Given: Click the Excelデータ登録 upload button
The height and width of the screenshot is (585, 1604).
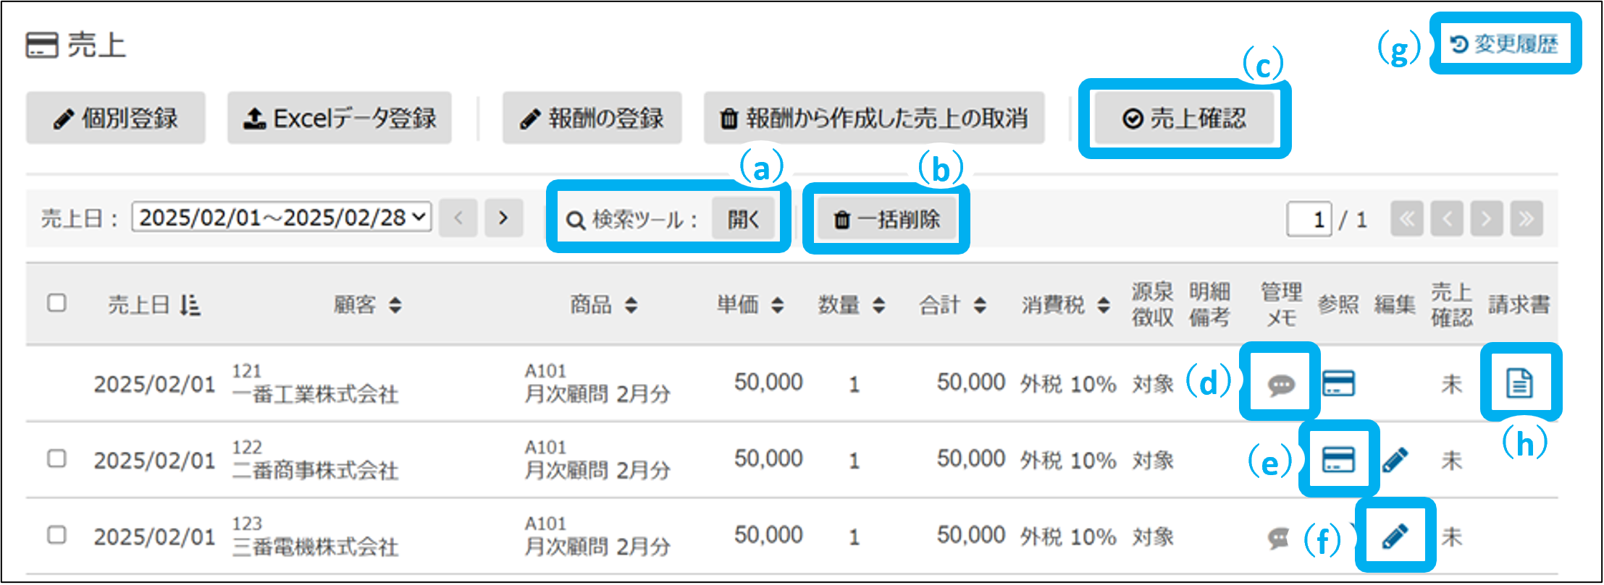Looking at the screenshot, I should [340, 119].
